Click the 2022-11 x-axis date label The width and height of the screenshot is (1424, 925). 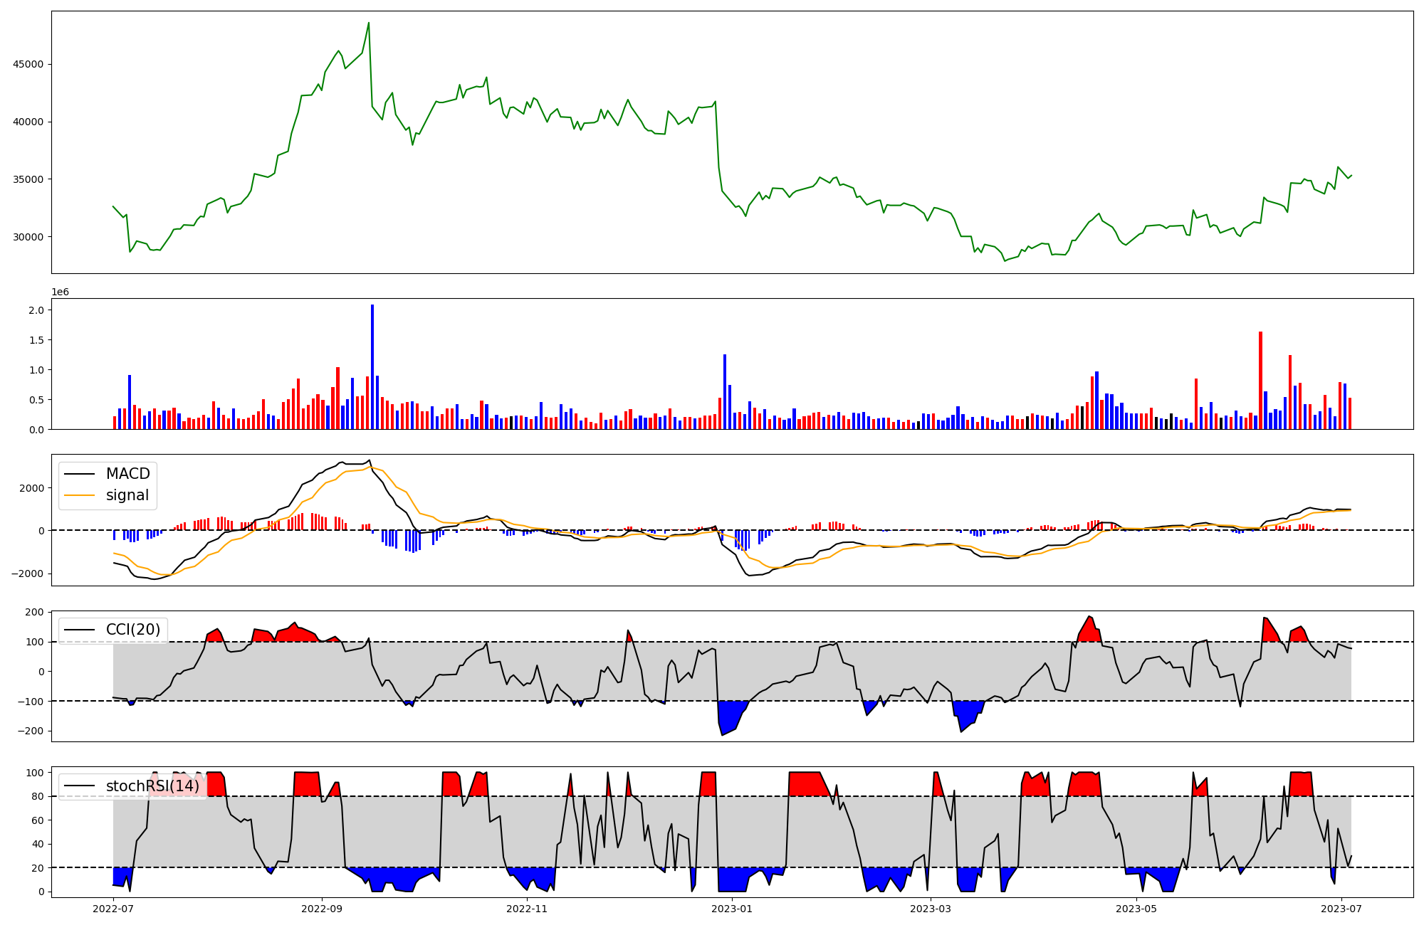[527, 909]
